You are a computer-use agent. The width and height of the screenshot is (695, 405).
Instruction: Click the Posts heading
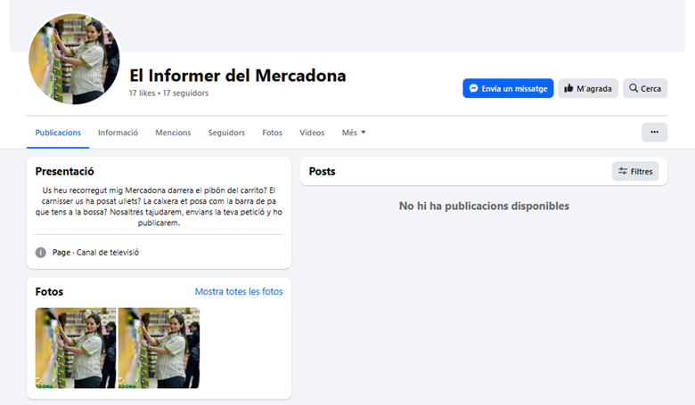pyautogui.click(x=323, y=171)
